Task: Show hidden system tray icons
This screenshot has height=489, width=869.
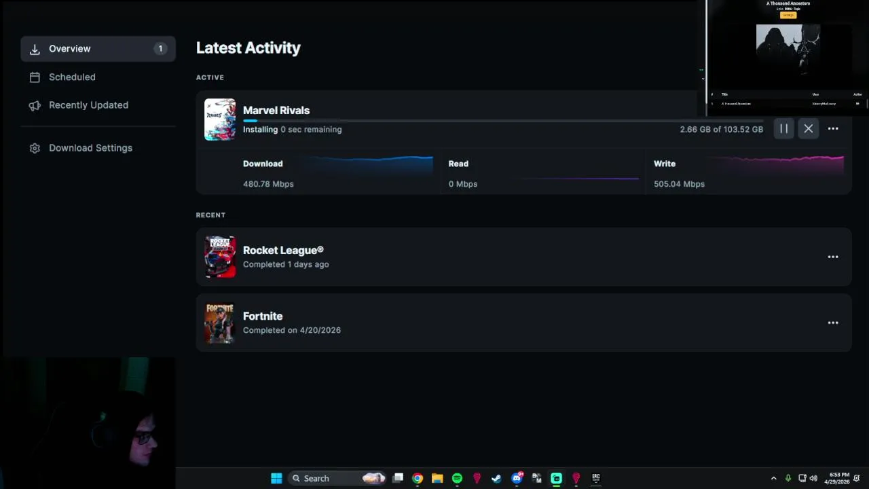Action: [773, 478]
